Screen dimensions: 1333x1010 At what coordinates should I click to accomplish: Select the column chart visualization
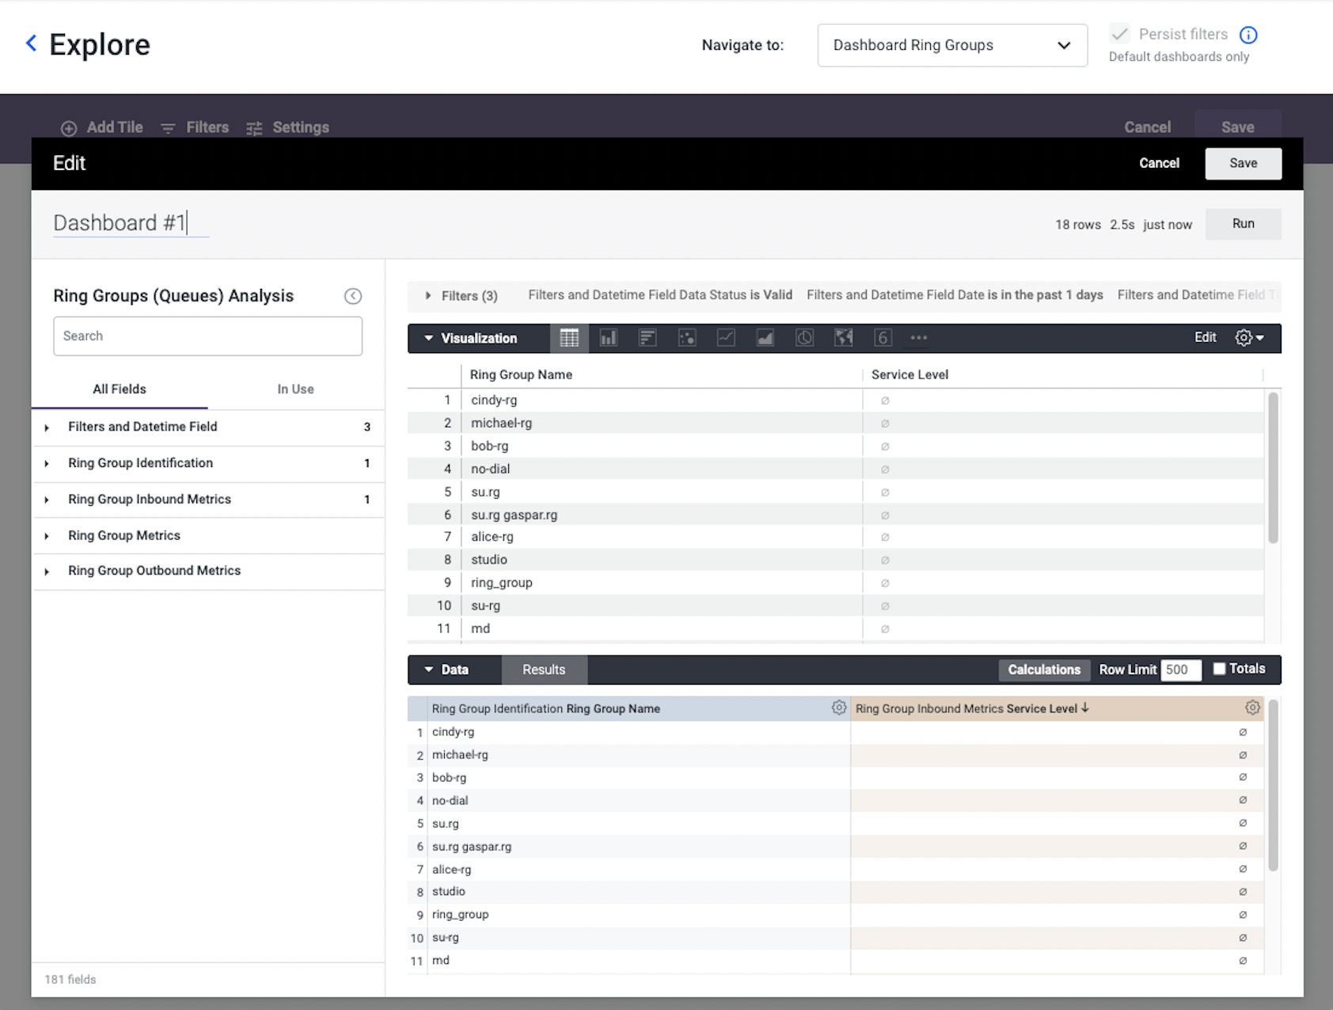608,338
